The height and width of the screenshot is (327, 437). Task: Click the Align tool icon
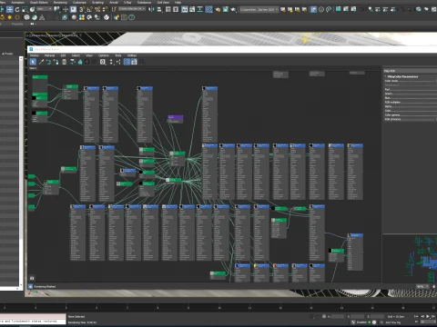point(158,9)
